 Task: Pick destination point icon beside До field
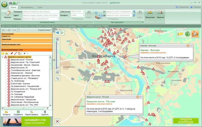[134, 15]
